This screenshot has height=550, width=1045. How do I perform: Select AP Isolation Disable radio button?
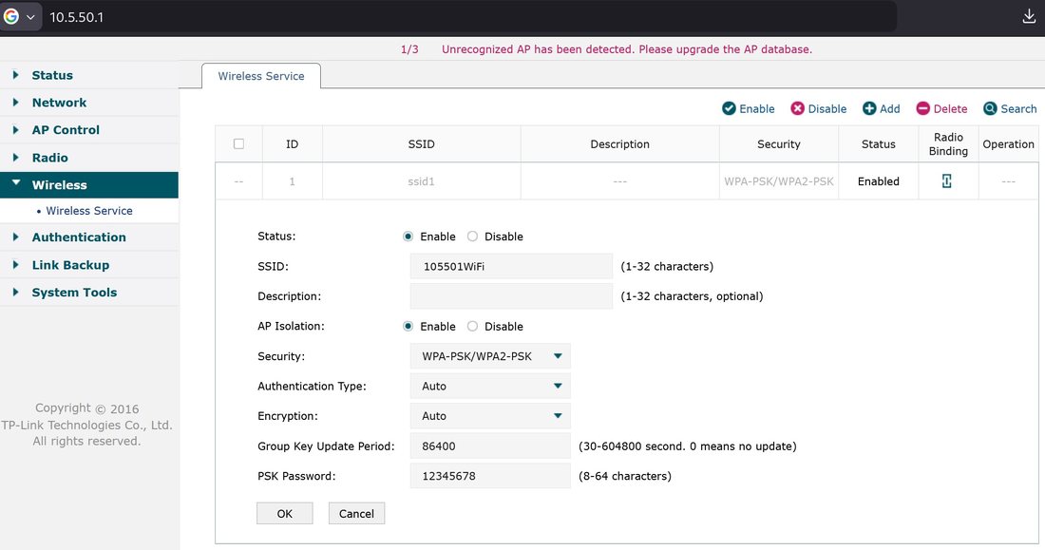pyautogui.click(x=472, y=326)
